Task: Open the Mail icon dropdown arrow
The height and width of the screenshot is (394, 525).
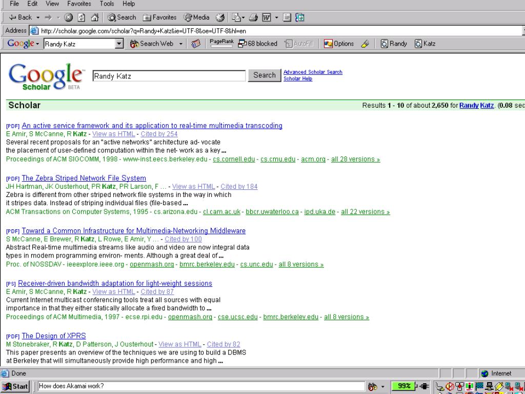Action: (x=243, y=17)
